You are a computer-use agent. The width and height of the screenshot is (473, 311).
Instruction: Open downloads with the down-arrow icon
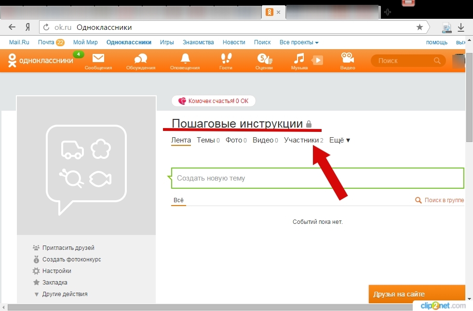point(461,27)
